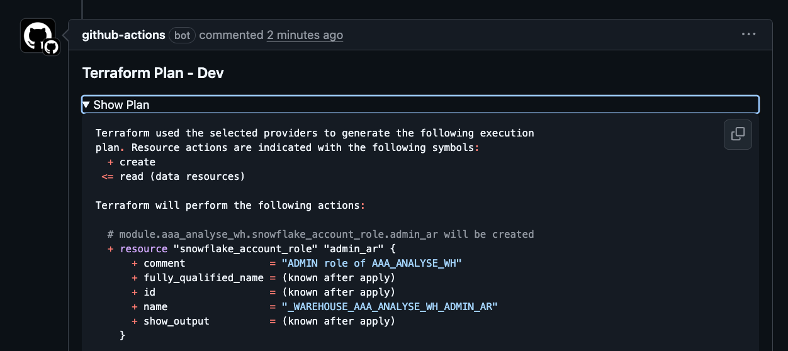Click the "fully_qualified_name" attribute
Screen dimensions: 788x351
[x=203, y=277]
